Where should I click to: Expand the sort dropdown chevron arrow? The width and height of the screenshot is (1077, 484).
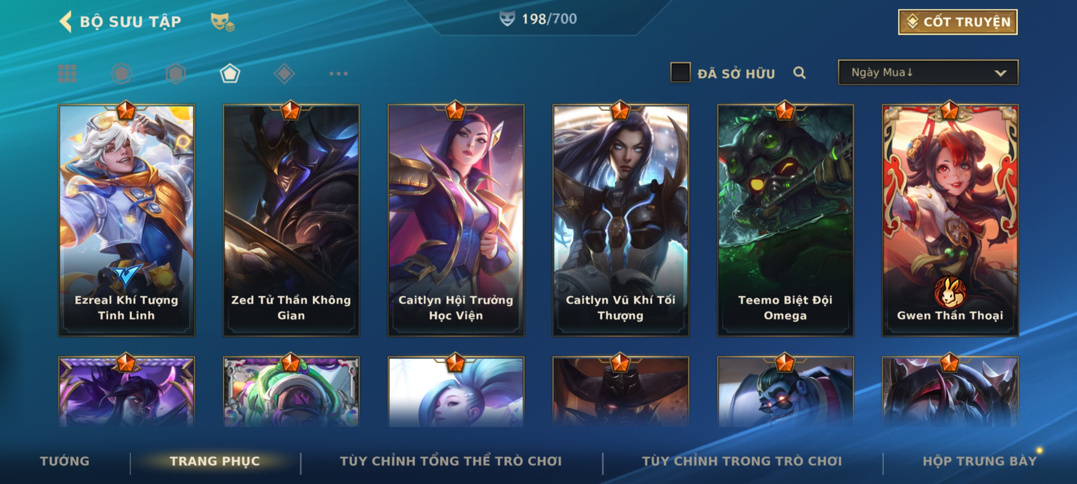click(x=1000, y=73)
